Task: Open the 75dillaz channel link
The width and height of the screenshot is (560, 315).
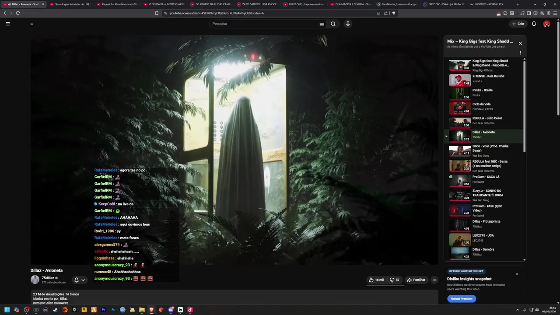Action: pos(48,278)
